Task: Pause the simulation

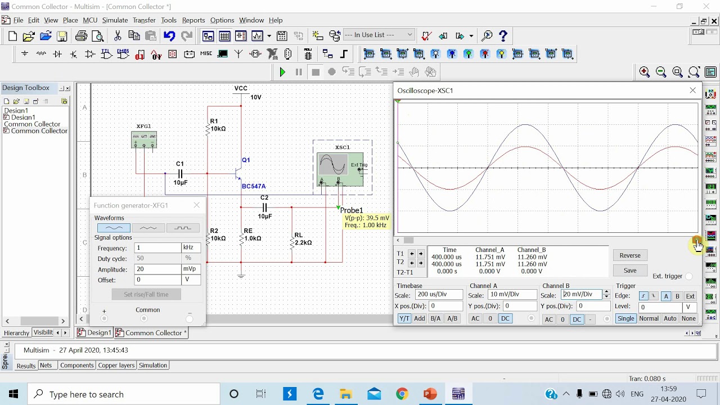Action: [299, 72]
